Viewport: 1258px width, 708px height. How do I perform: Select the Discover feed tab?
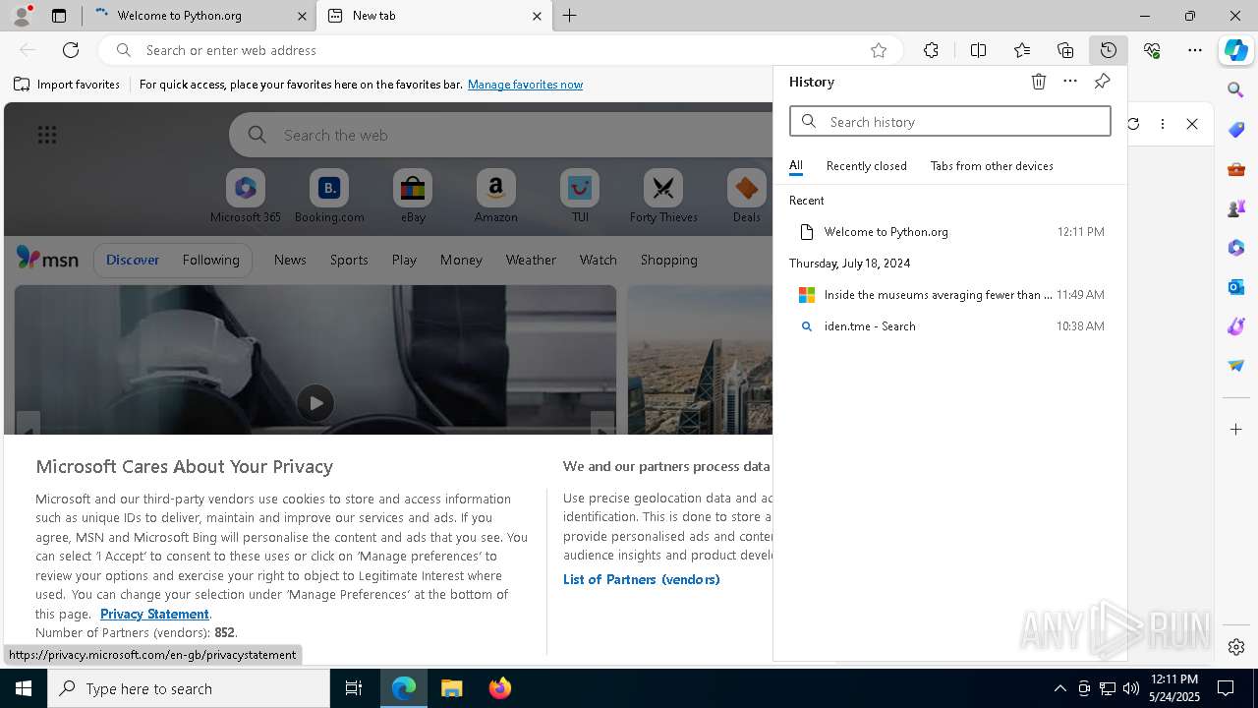tap(133, 260)
